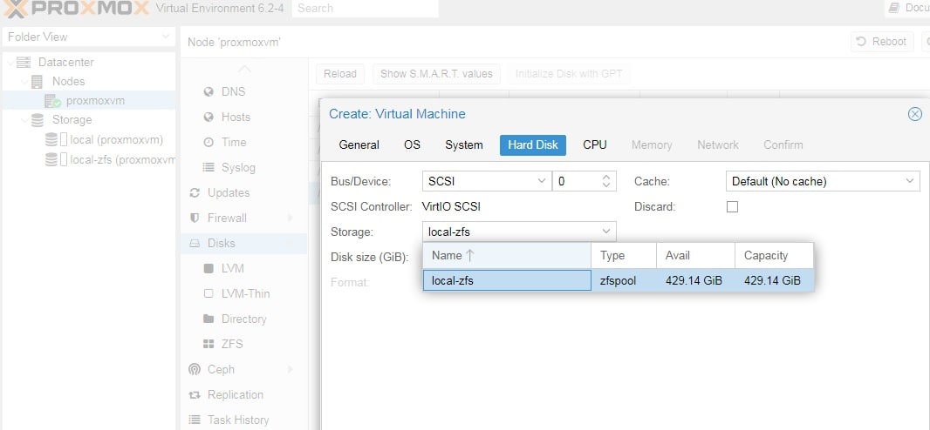Screen dimensions: 930x430
Task: Collapse the Nodes tree group
Action: pos(24,82)
